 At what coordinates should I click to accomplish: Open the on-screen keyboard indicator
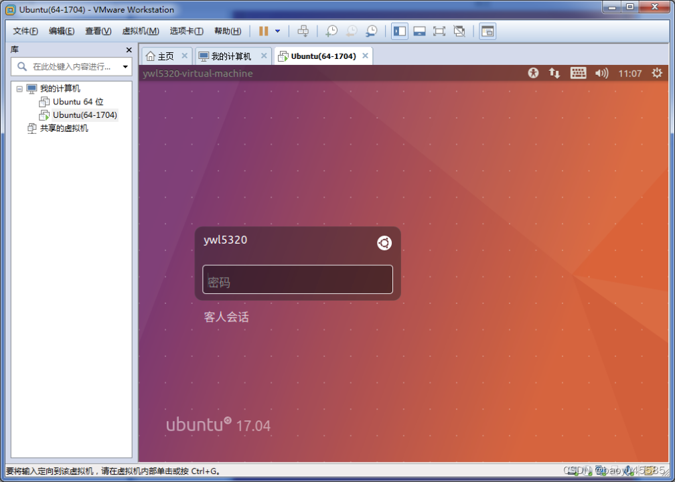tap(578, 73)
